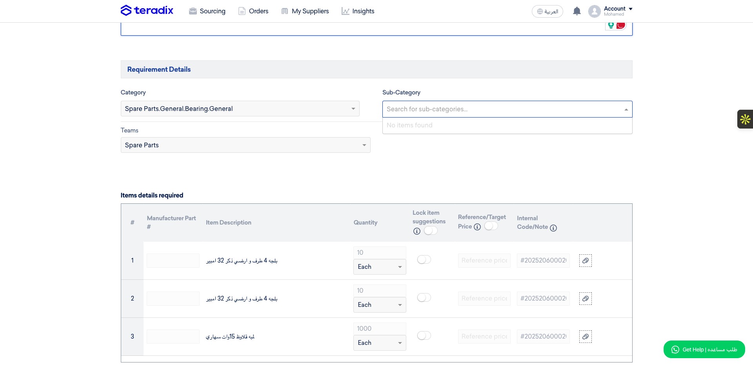Attach file to item row 2
Image resolution: width=753 pixels, height=366 pixels.
(586, 299)
